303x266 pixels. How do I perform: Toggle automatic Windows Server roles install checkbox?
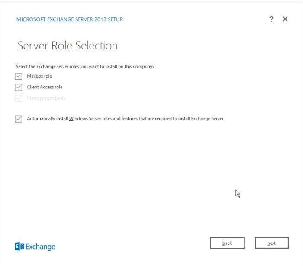click(x=18, y=119)
